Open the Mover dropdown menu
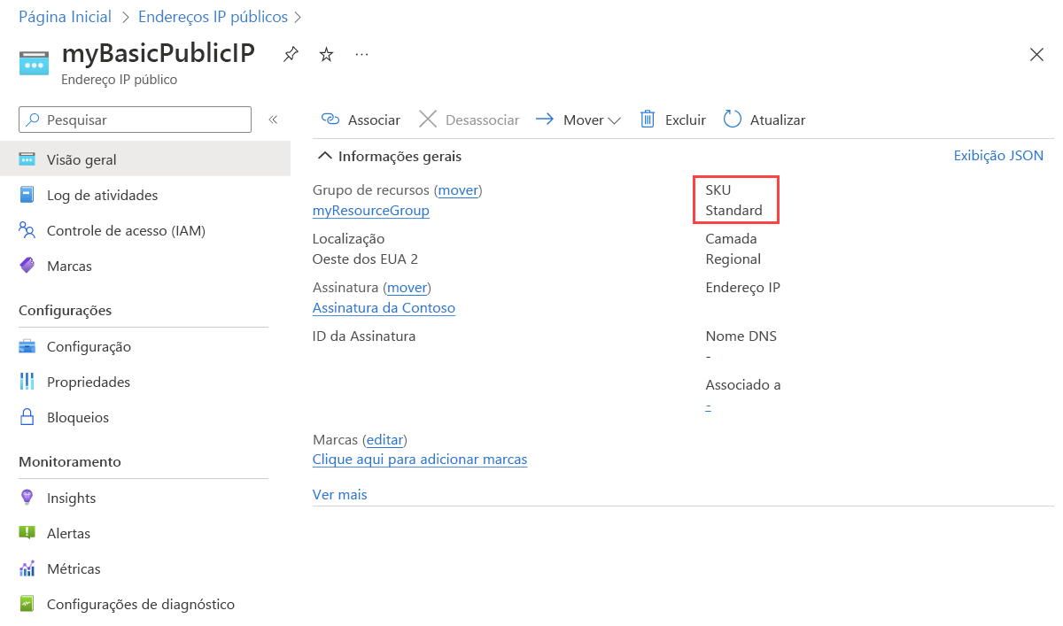Screen dimensions: 1063x626 point(578,120)
